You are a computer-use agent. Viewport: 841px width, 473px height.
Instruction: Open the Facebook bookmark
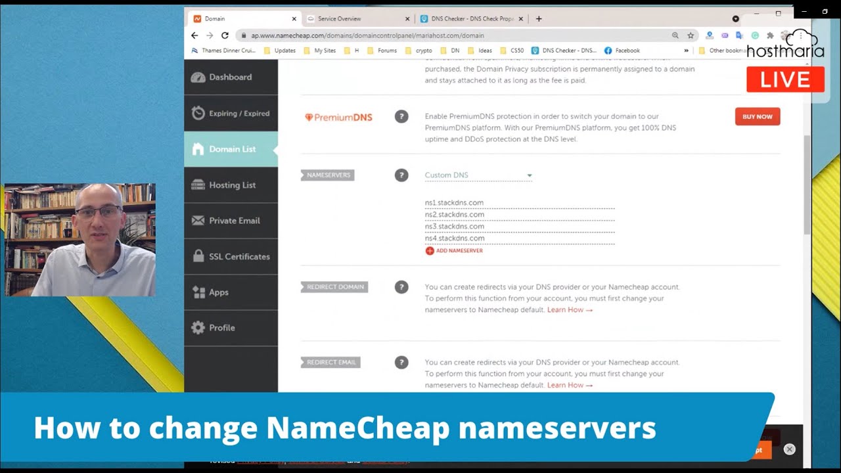coord(622,51)
